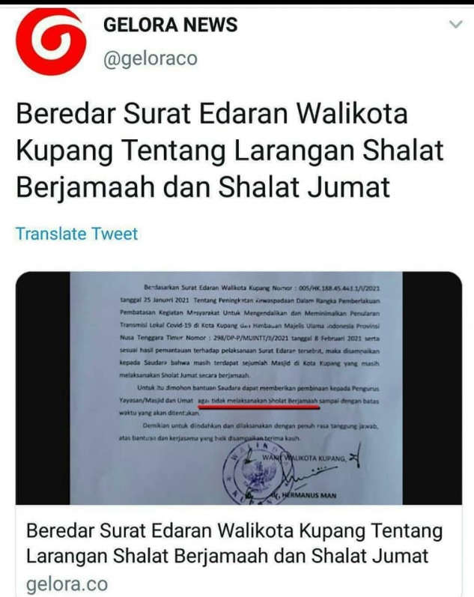Click the black bar left of the letter photo
Image resolution: width=474 pixels, height=597 pixels.
tap(43, 388)
